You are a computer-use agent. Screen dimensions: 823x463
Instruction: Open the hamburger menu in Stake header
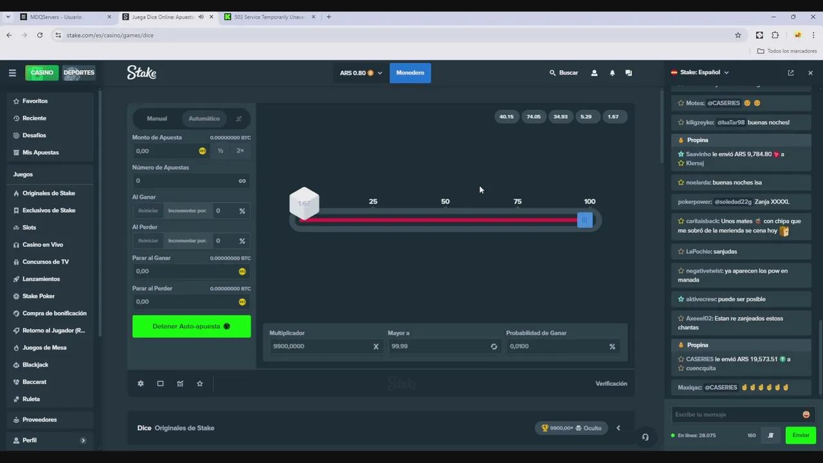(12, 73)
